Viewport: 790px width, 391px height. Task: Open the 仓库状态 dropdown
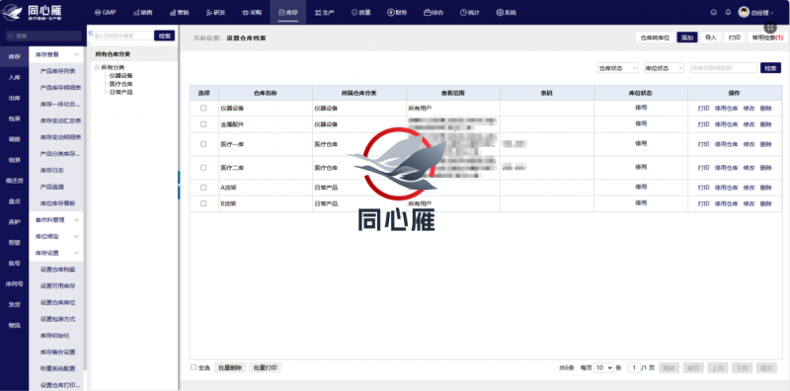click(617, 68)
